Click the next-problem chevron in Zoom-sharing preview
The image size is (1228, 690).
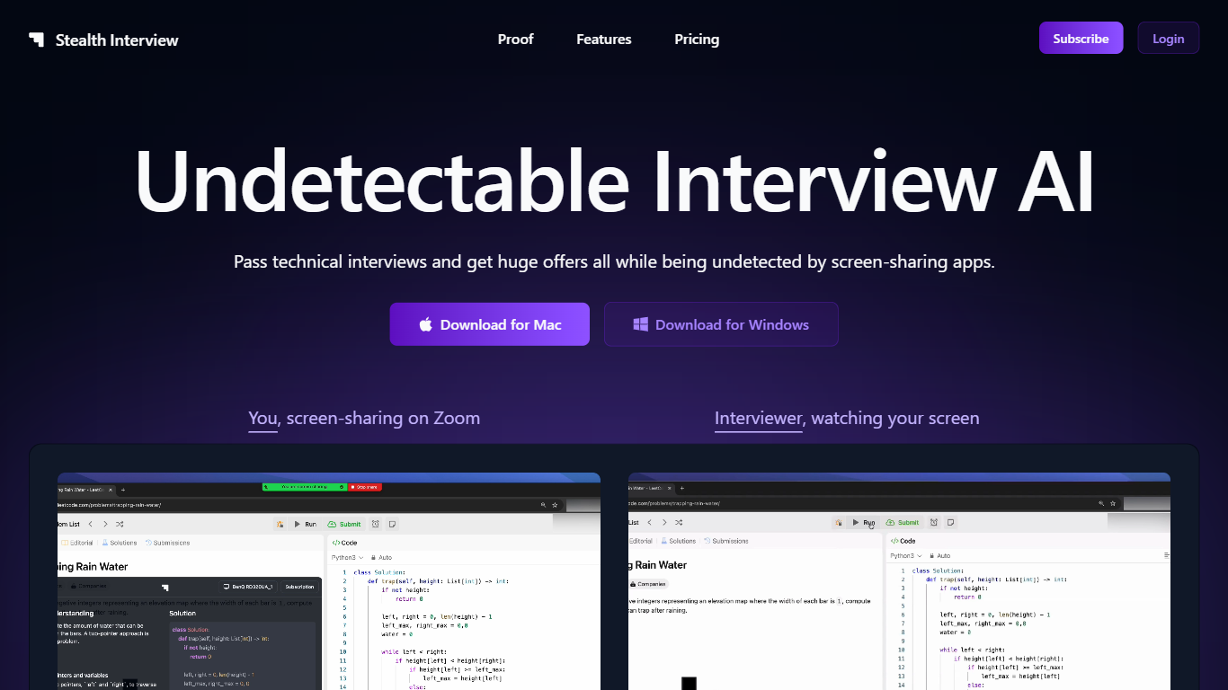pos(105,524)
